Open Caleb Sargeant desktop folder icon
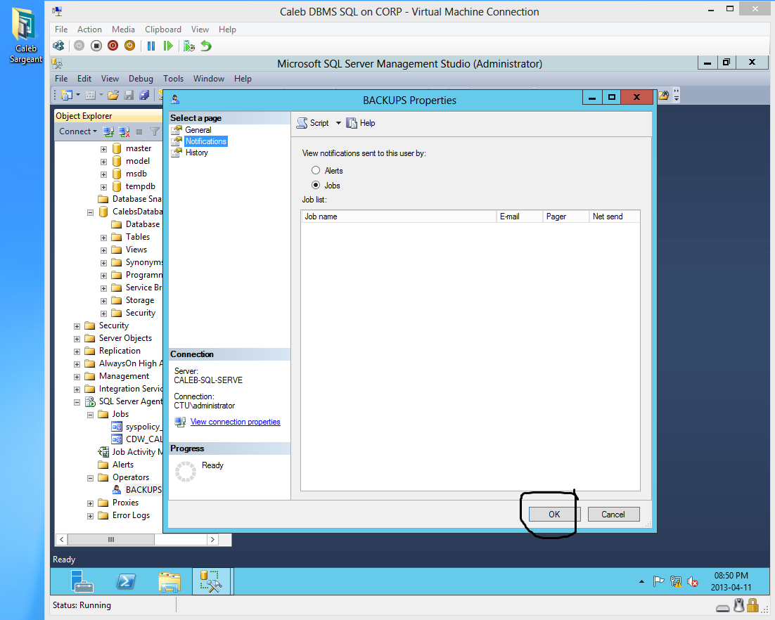775x620 pixels. click(25, 36)
